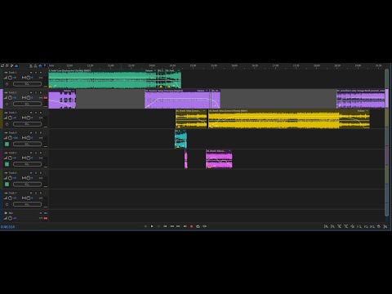Viewport: 392px width, 294px height.
Task: Move playhead to previous marker
Action: coord(165,226)
